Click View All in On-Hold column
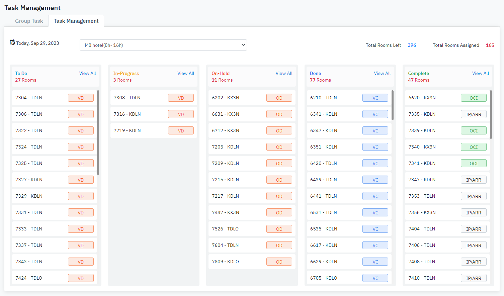 tap(284, 73)
